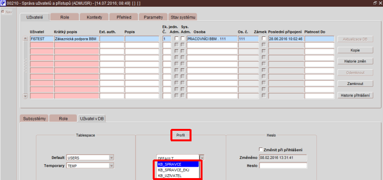Click the FISTEST user cell

coord(42,39)
